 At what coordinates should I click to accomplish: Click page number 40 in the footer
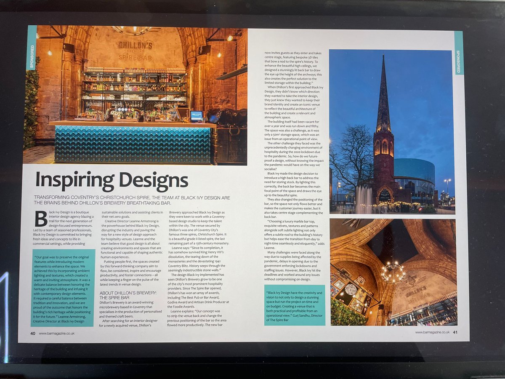(32, 334)
